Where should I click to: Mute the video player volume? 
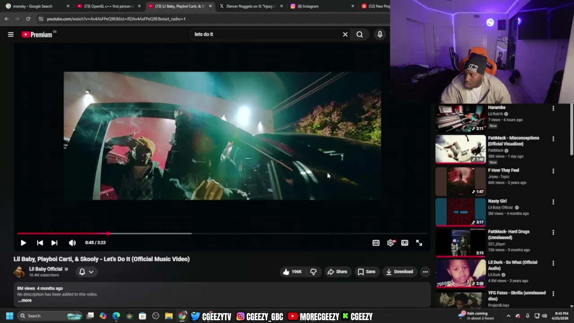click(72, 243)
